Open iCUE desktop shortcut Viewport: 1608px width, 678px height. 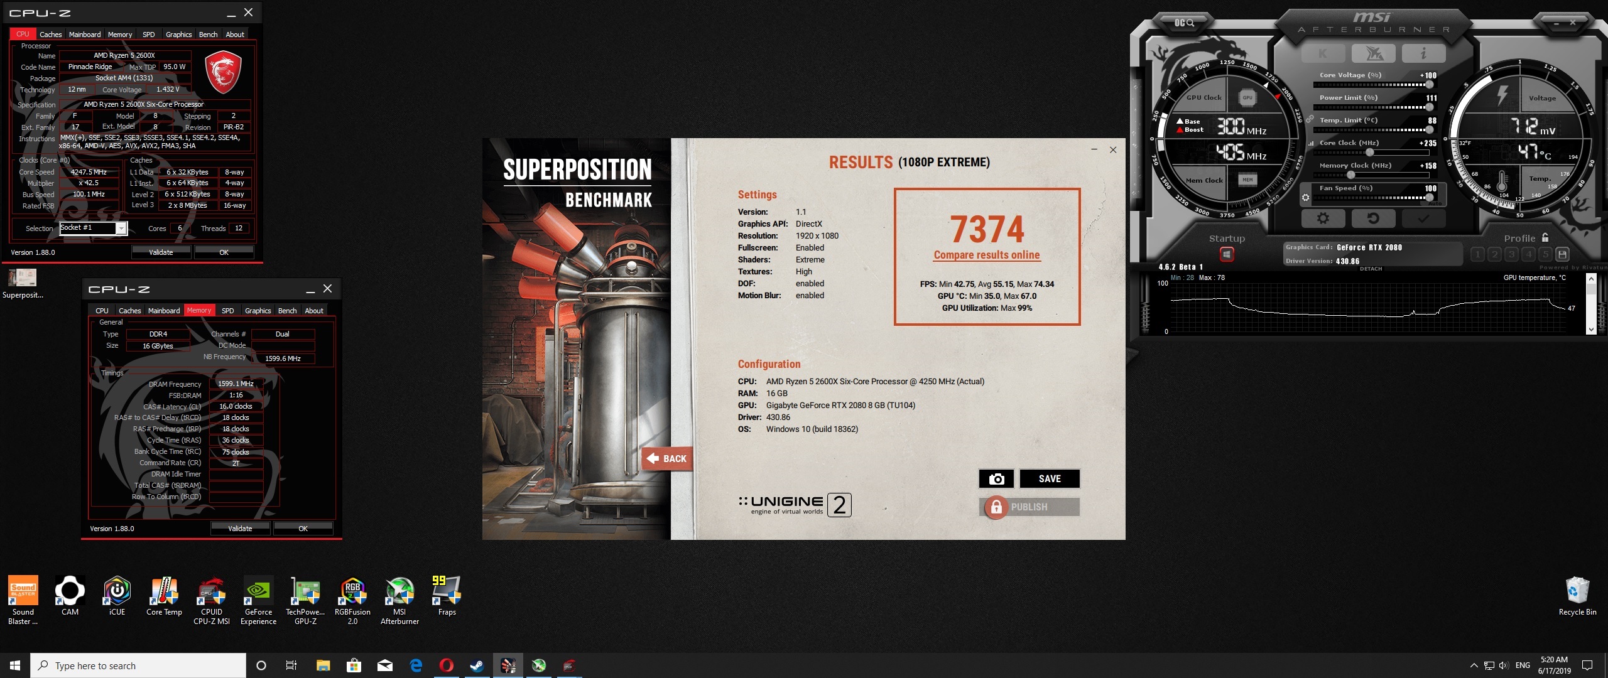[x=117, y=596]
